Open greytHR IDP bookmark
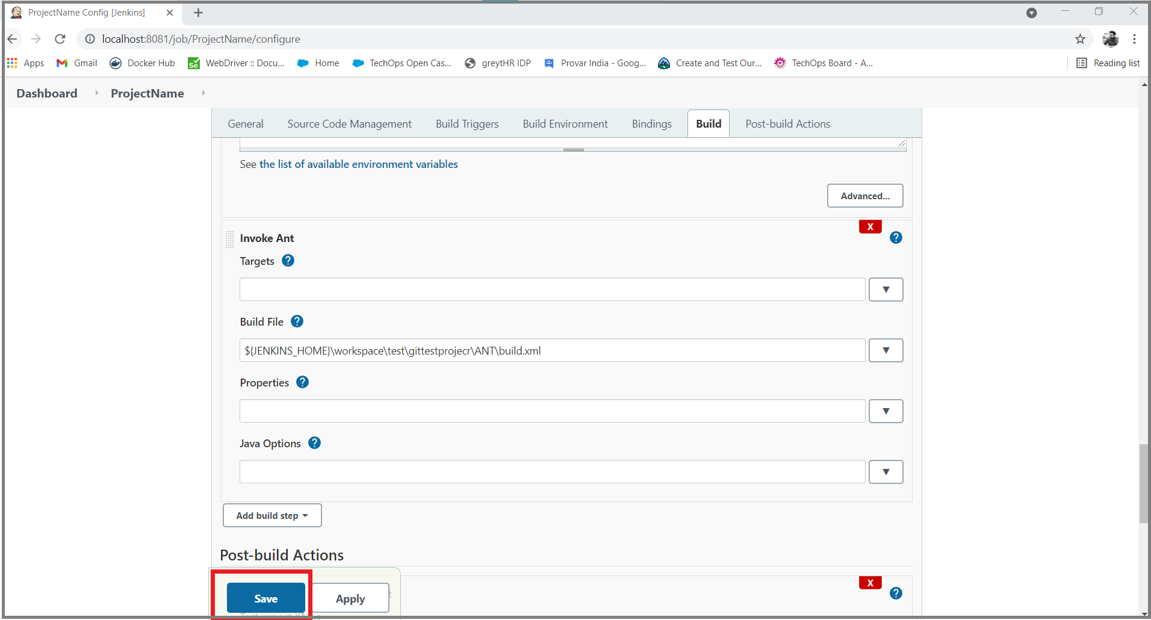Image resolution: width=1151 pixels, height=620 pixels. (497, 63)
